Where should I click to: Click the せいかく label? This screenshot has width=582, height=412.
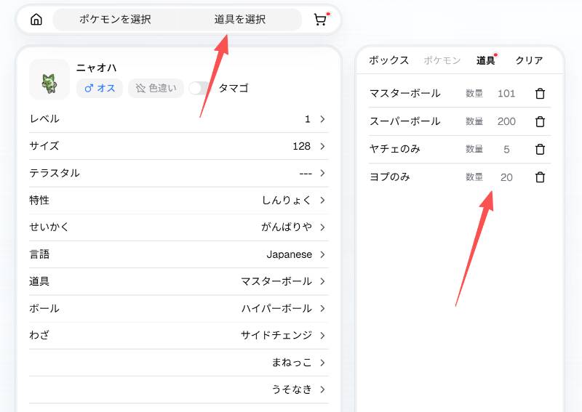click(x=49, y=227)
